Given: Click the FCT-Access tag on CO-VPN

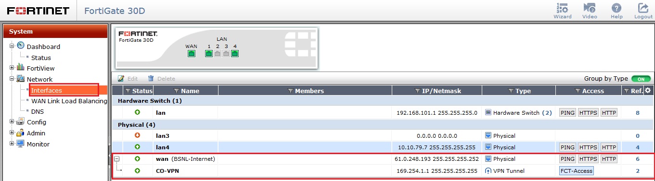Looking at the screenshot, I should 576,170.
